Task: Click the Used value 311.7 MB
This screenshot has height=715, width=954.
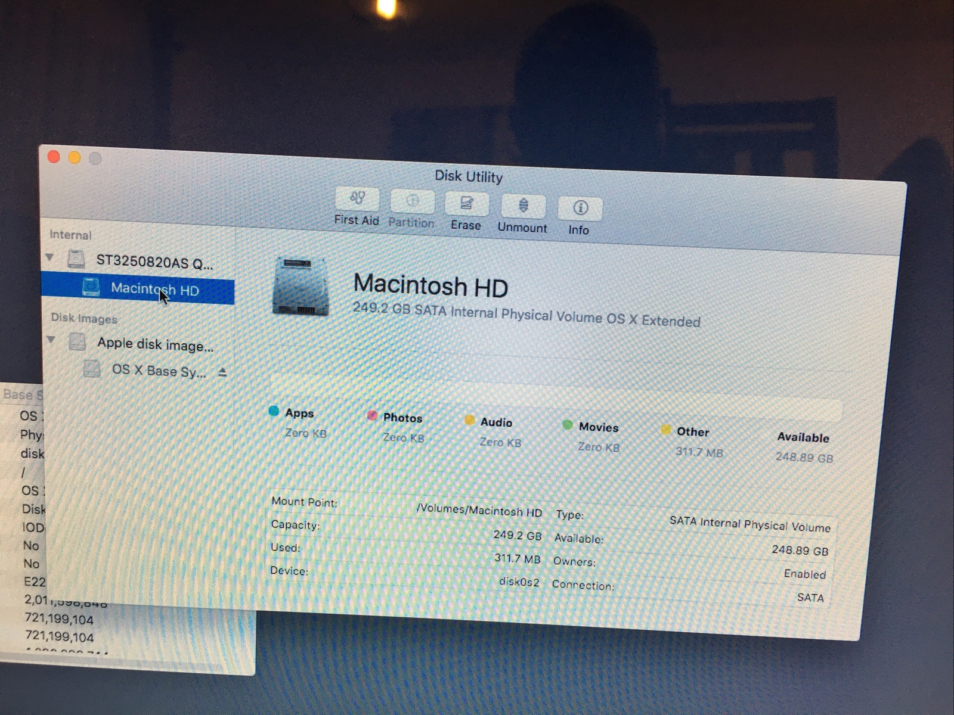Action: pyautogui.click(x=517, y=559)
